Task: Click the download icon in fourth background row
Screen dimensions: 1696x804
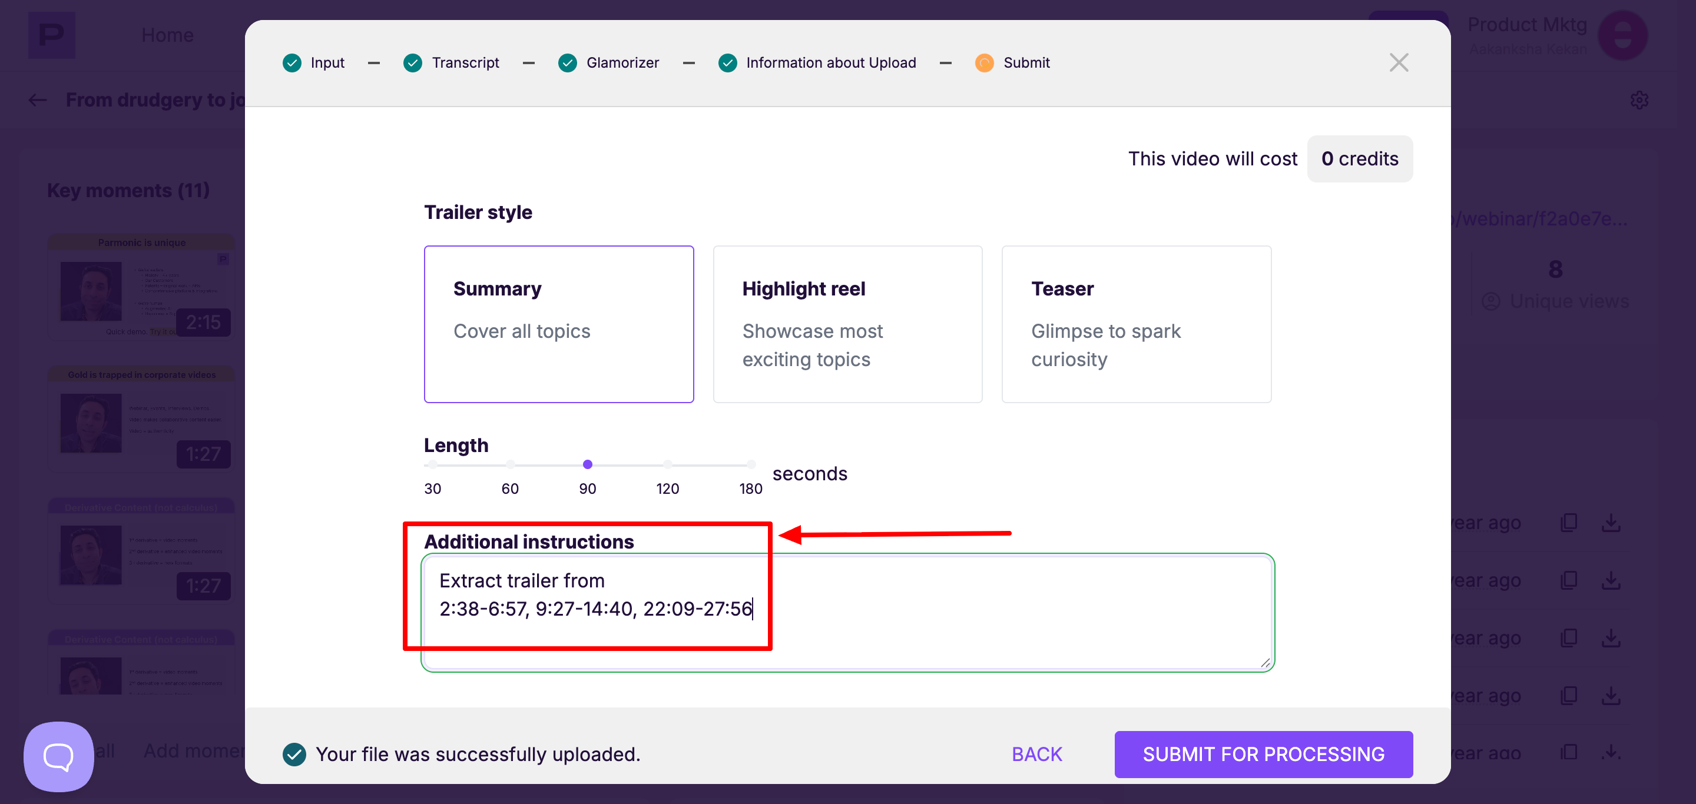Action: (x=1611, y=696)
